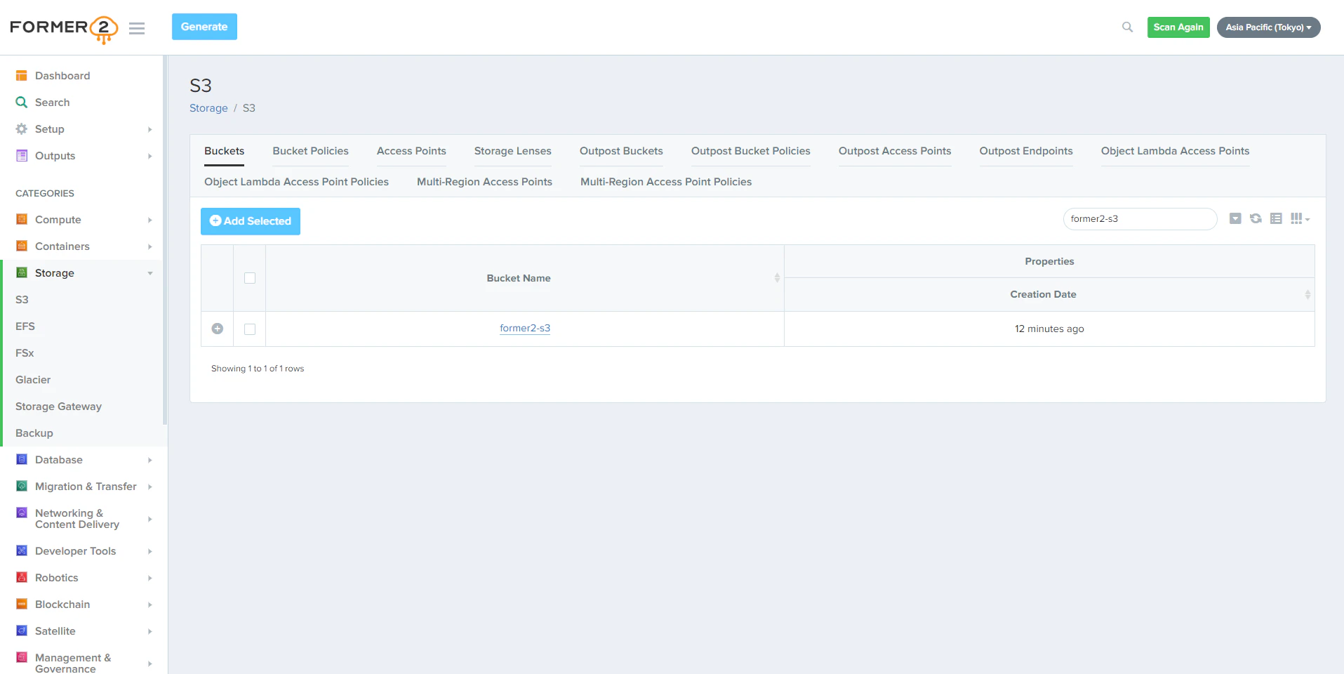This screenshot has width=1344, height=674.
Task: Open the EFS item under Storage
Action: [25, 326]
